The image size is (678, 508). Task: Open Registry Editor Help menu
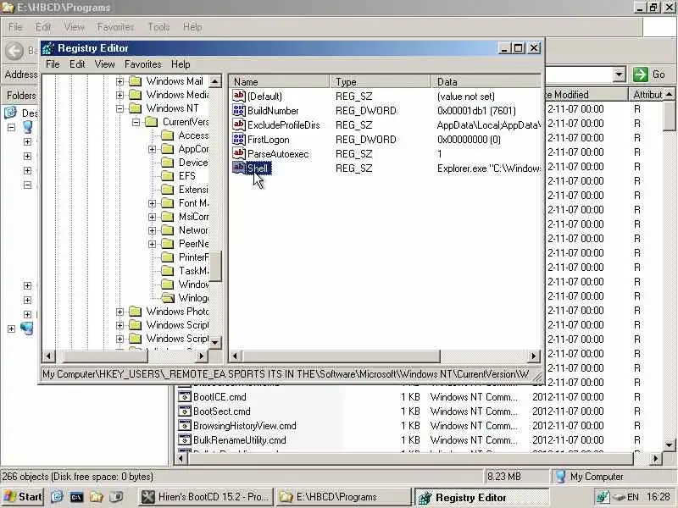pos(181,64)
